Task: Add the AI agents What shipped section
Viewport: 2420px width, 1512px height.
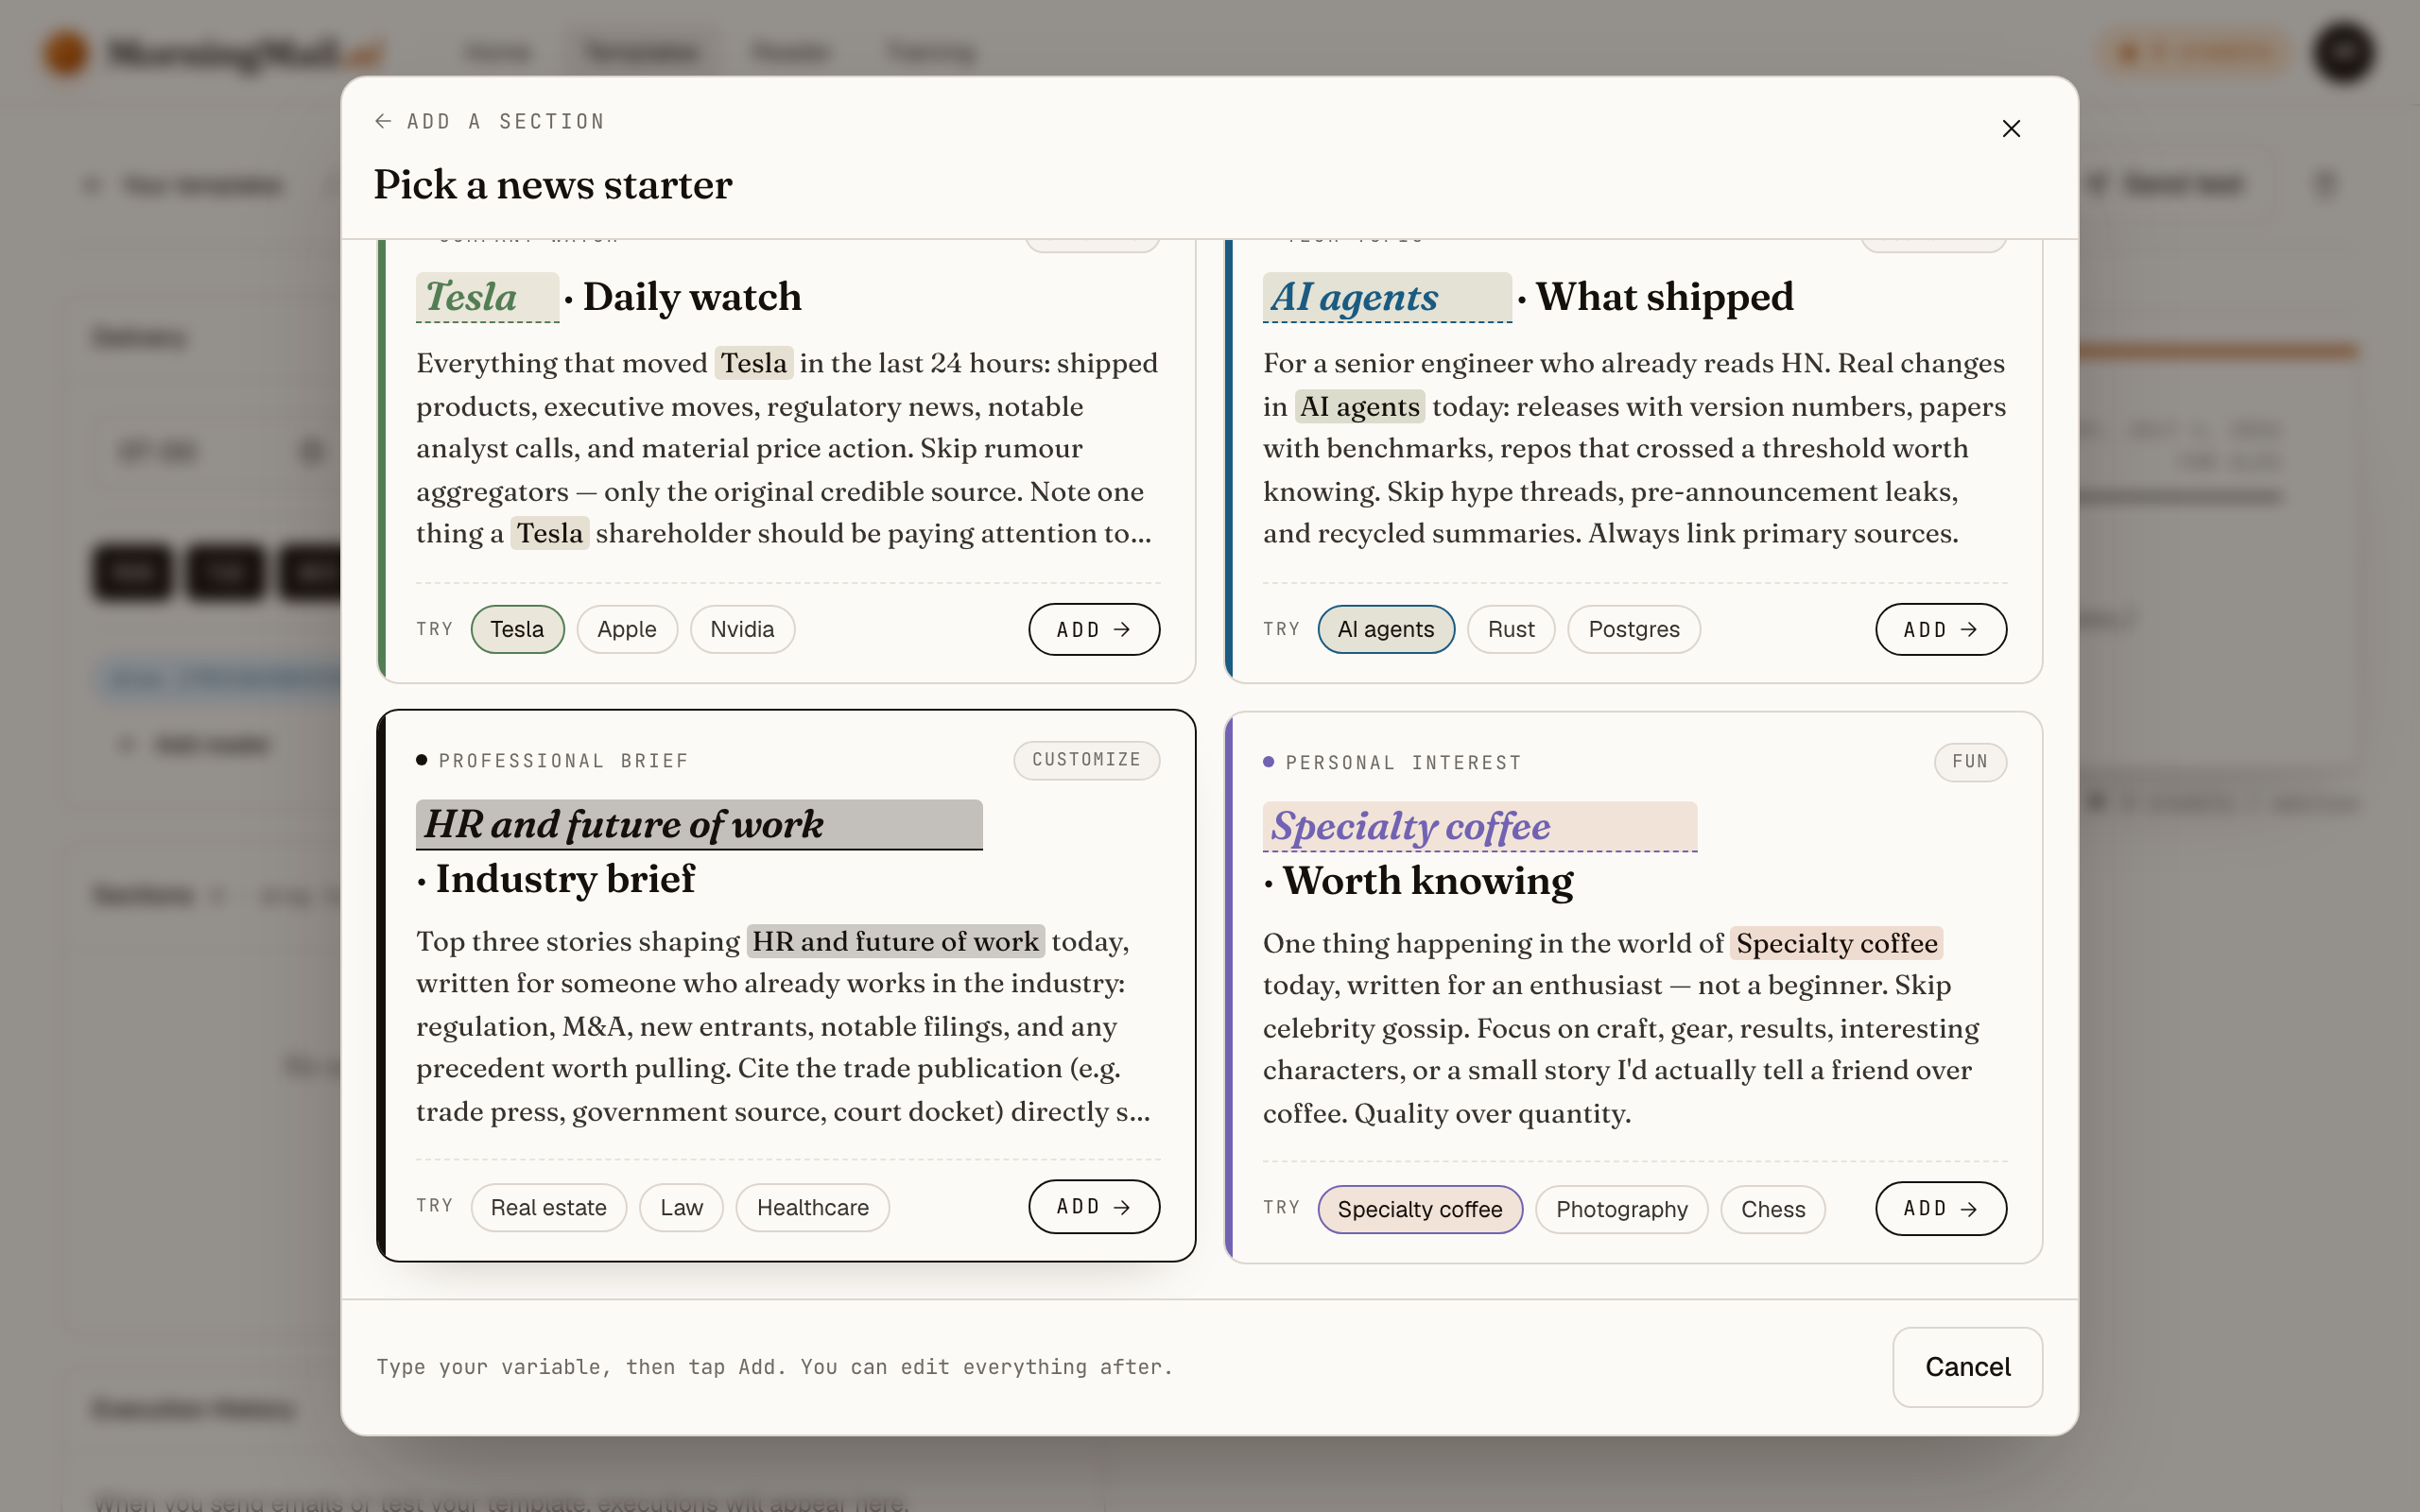Action: [x=1940, y=629]
